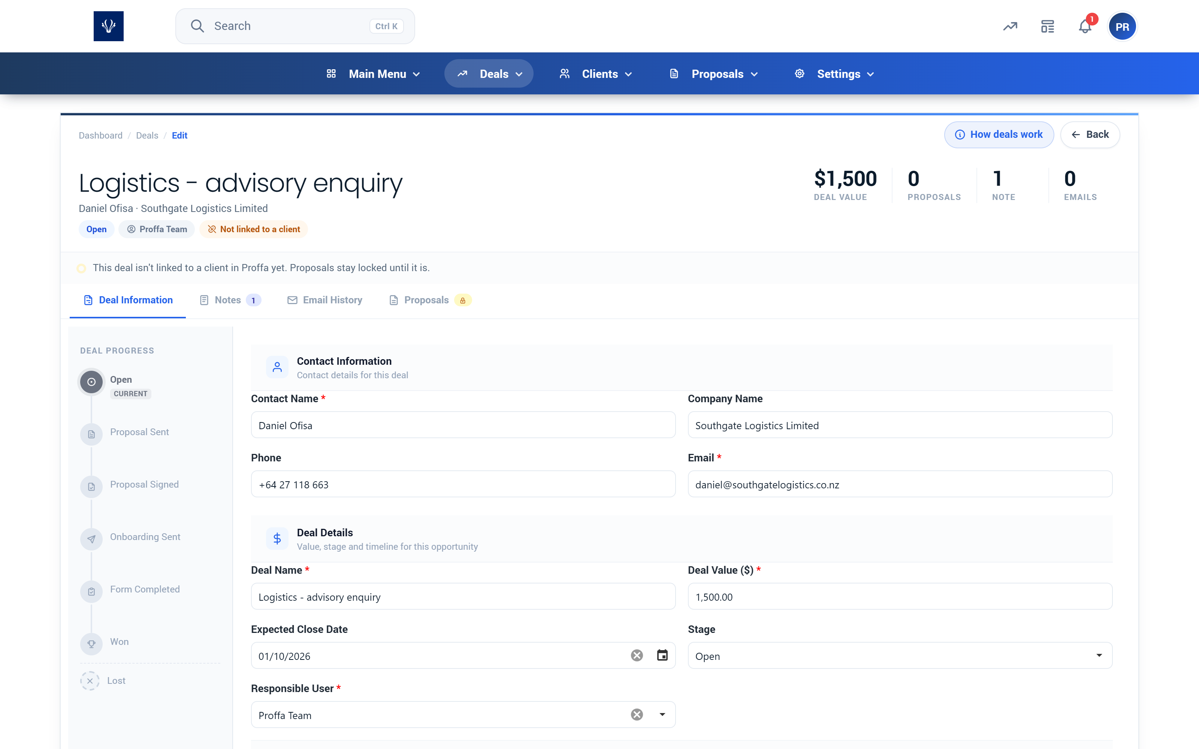
Task: Open the Stage dropdown
Action: [x=900, y=655]
